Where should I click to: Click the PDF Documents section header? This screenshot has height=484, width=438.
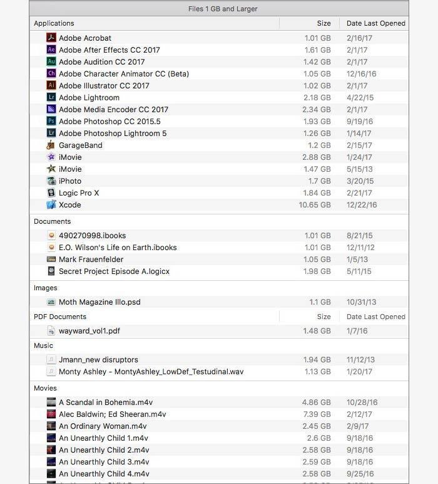click(60, 317)
